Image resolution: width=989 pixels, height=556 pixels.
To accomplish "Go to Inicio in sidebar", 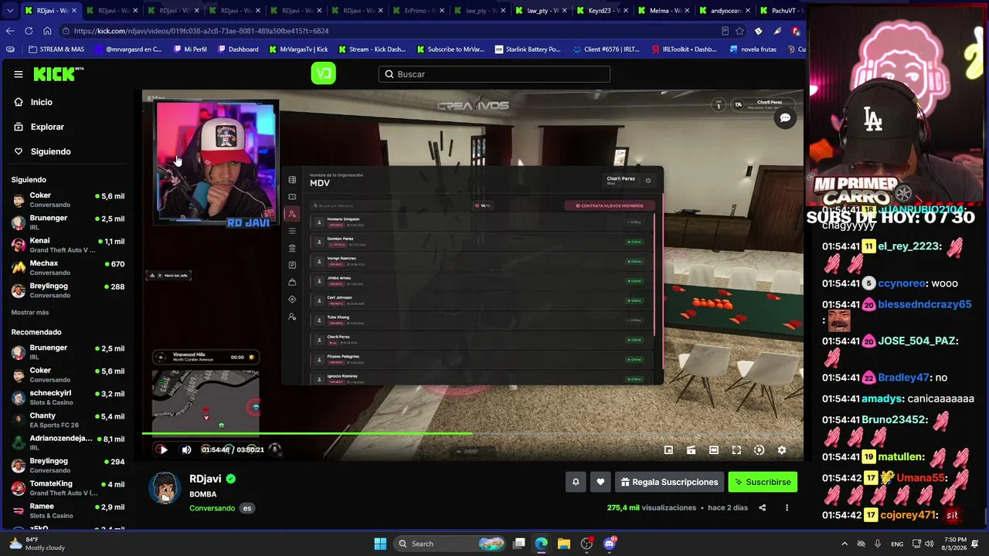I will [42, 102].
